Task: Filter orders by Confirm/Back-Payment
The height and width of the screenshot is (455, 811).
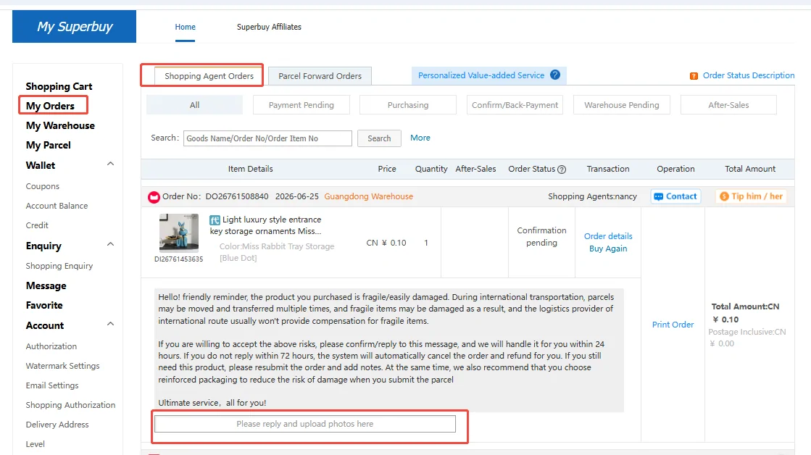Action: (x=515, y=105)
